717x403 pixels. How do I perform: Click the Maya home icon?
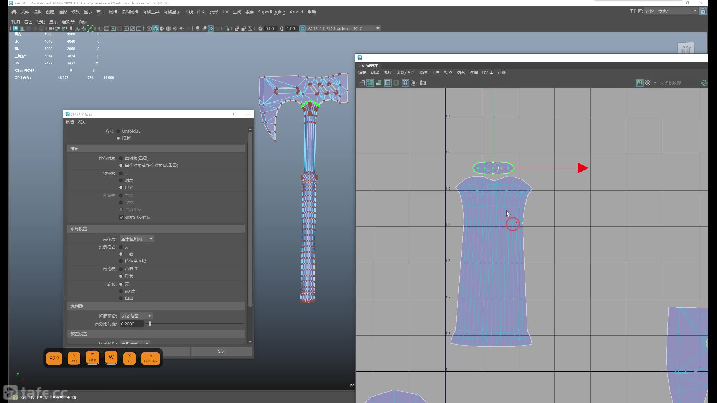[x=14, y=12]
